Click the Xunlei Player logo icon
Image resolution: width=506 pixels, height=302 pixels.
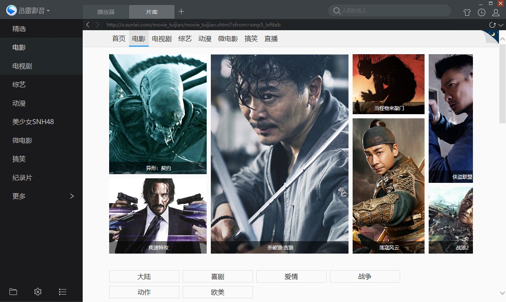click(x=11, y=11)
